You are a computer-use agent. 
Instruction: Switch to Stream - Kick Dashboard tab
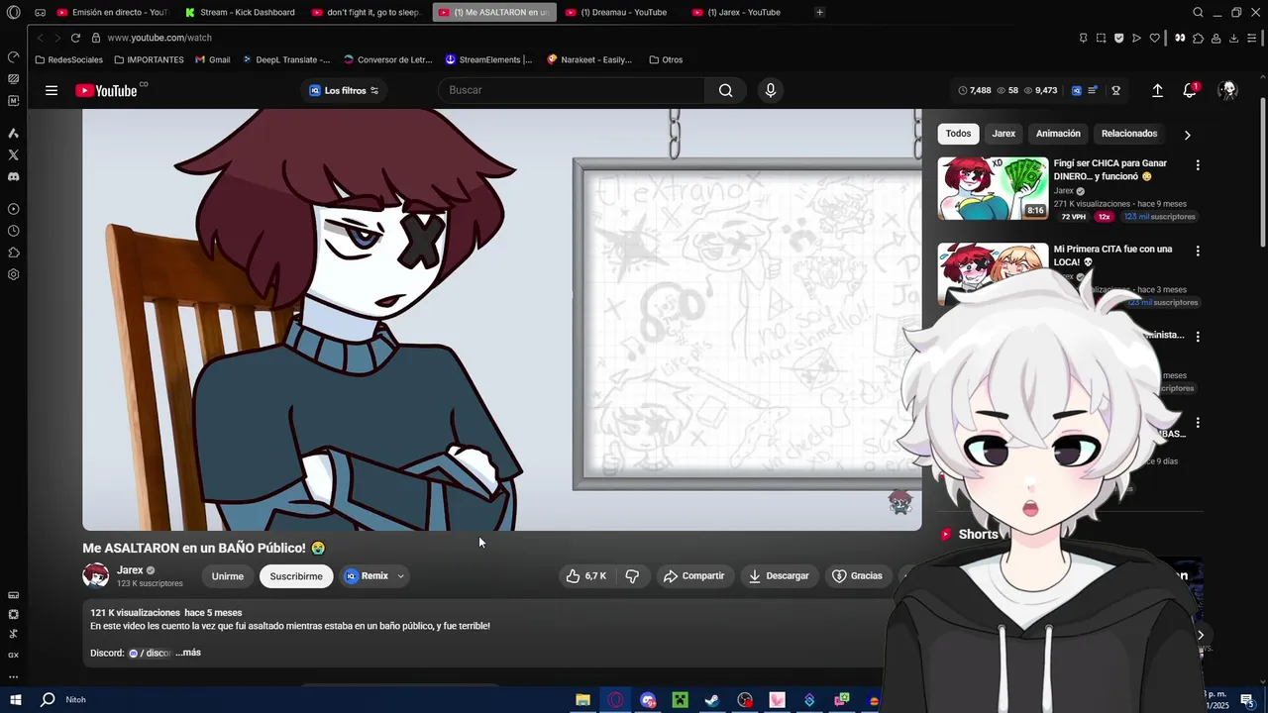tap(240, 12)
